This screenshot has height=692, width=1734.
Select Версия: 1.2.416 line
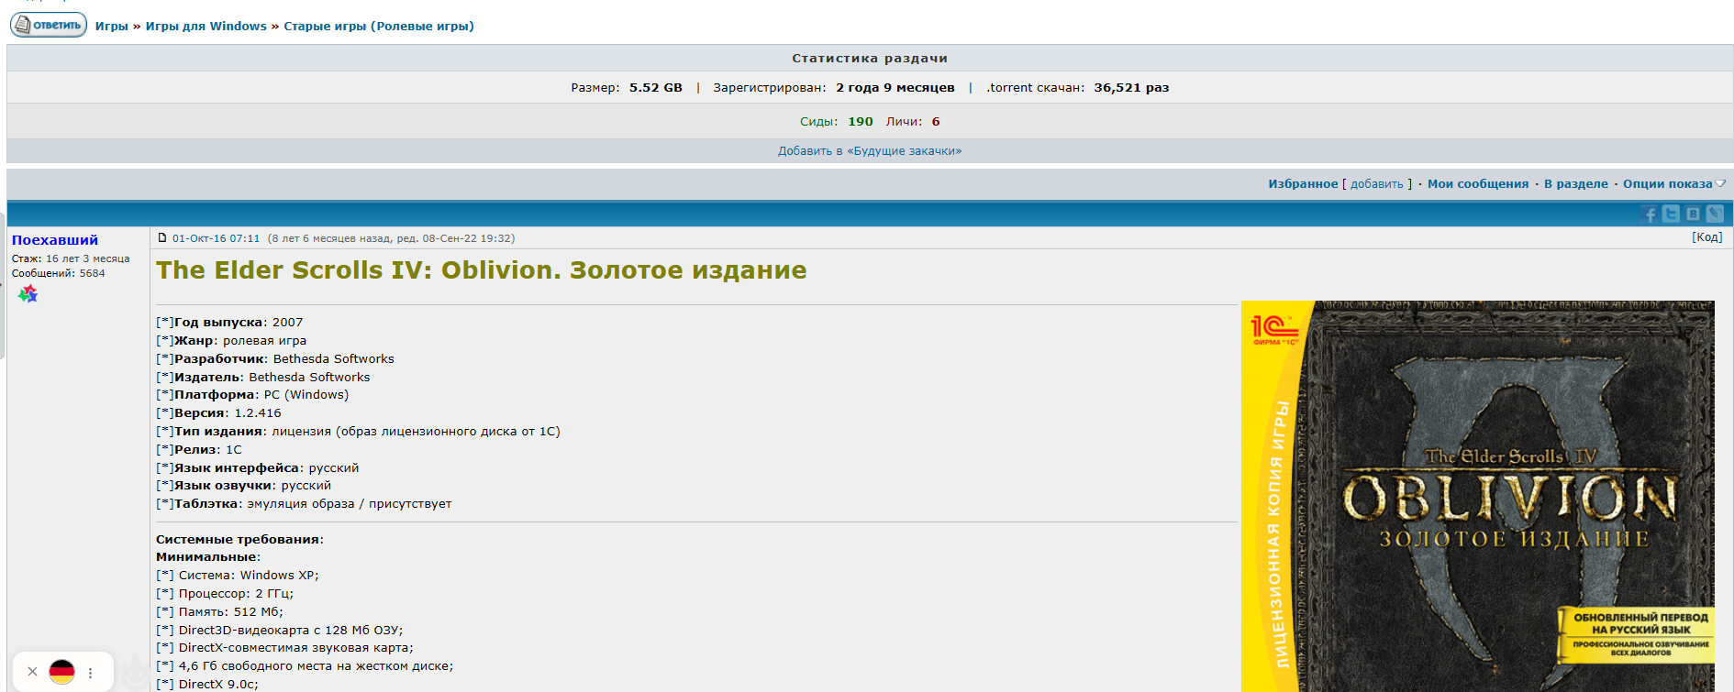pos(219,413)
